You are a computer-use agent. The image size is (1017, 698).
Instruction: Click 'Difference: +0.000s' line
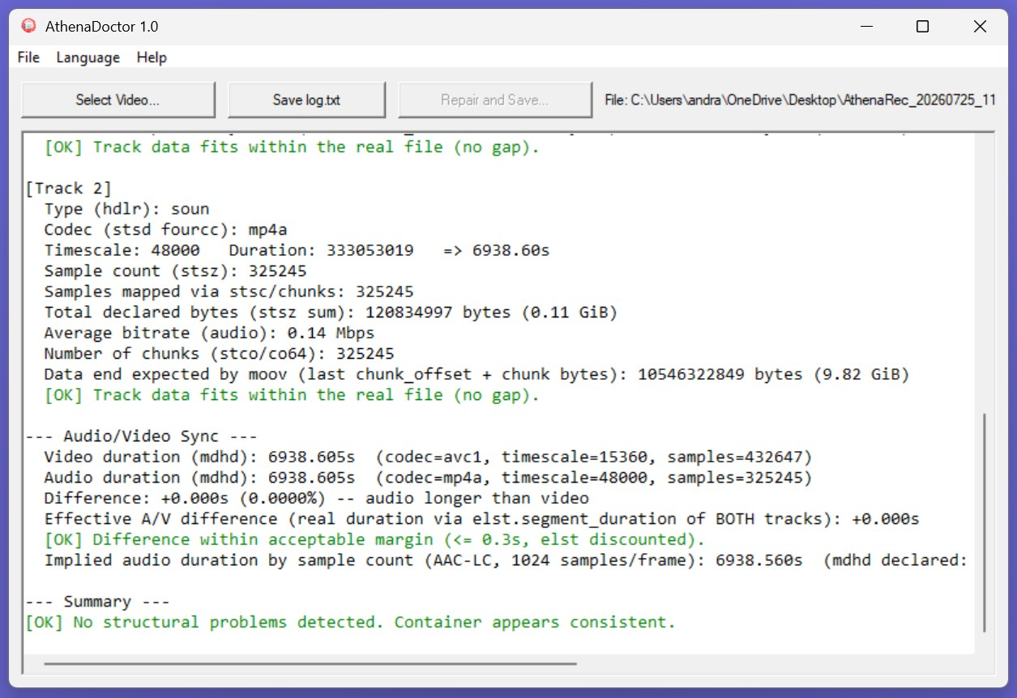click(x=316, y=498)
